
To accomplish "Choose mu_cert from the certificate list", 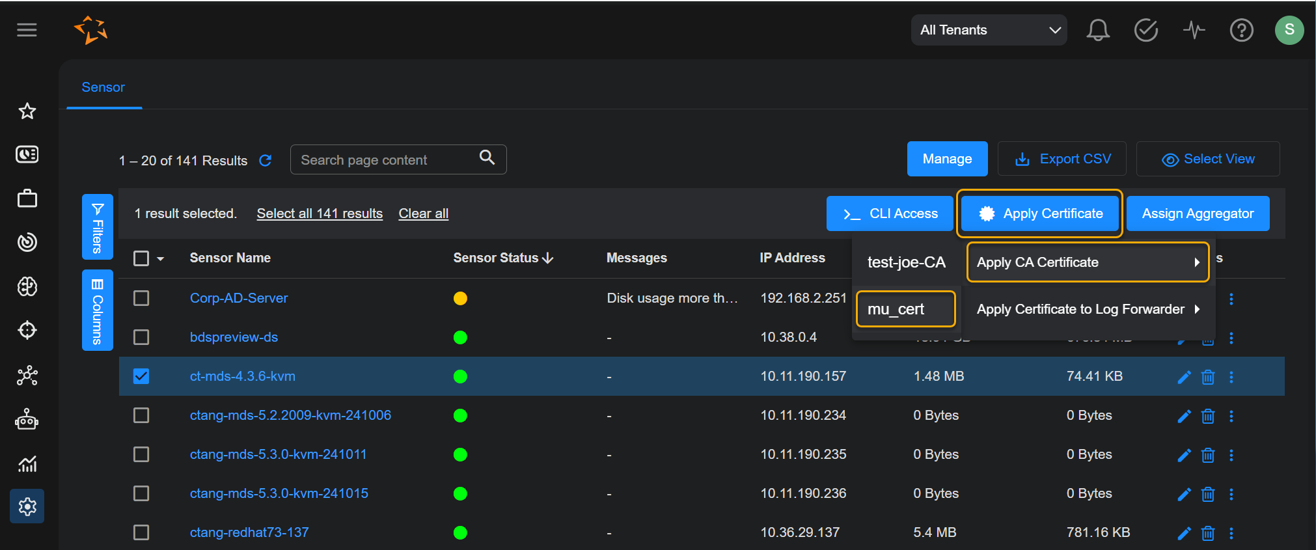I will click(x=905, y=309).
